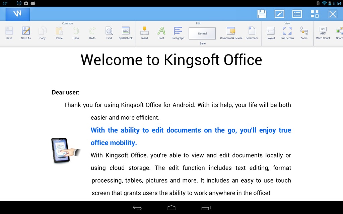343x214 pixels.
Task: Select the Normal style box
Action: 202,33
